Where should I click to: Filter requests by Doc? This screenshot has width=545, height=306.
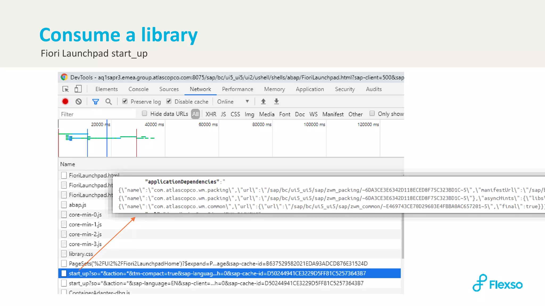tap(300, 114)
